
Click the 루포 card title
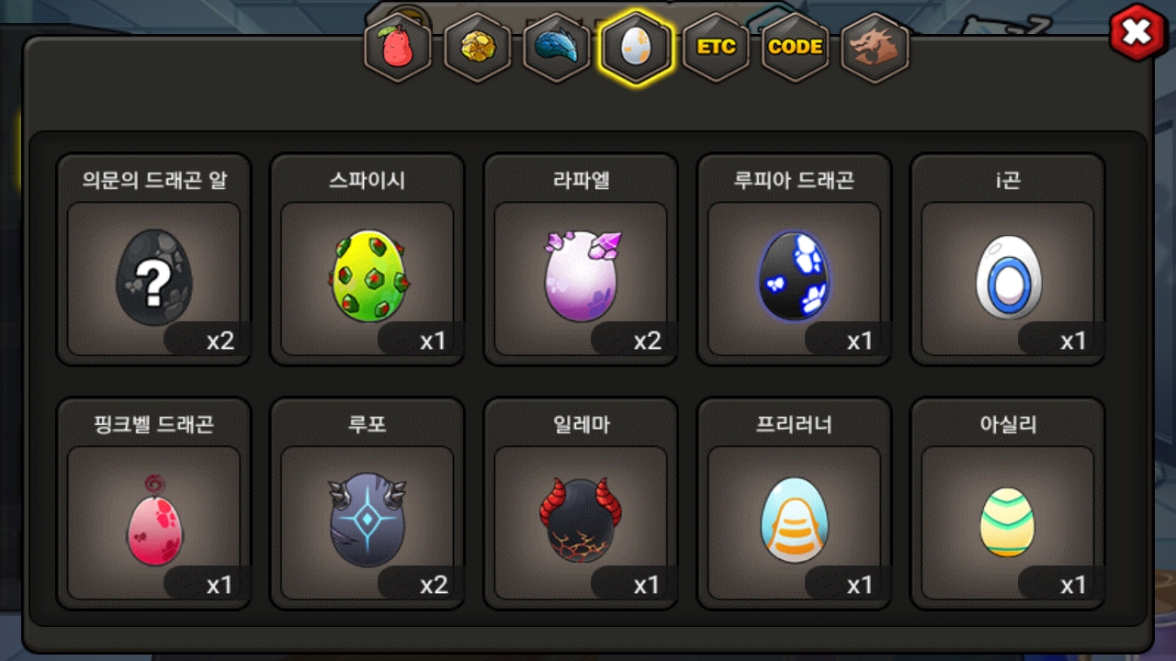point(367,425)
